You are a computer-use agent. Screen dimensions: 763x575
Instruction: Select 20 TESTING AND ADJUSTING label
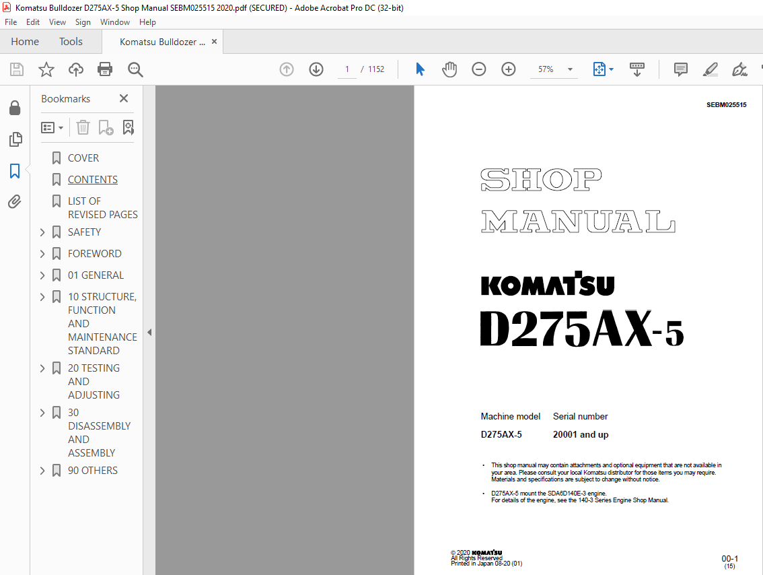94,381
